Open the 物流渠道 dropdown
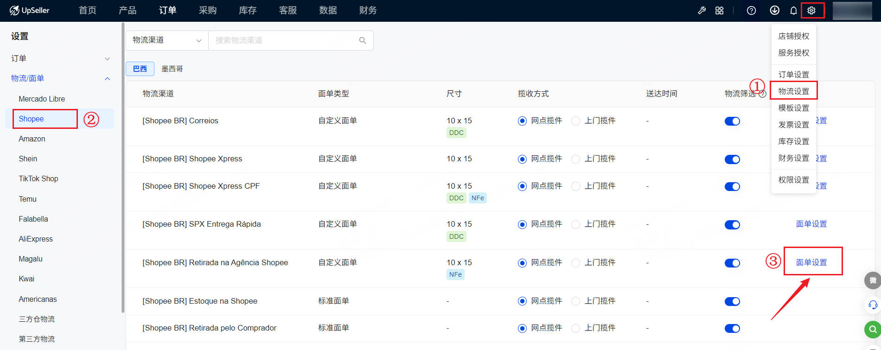 [167, 40]
